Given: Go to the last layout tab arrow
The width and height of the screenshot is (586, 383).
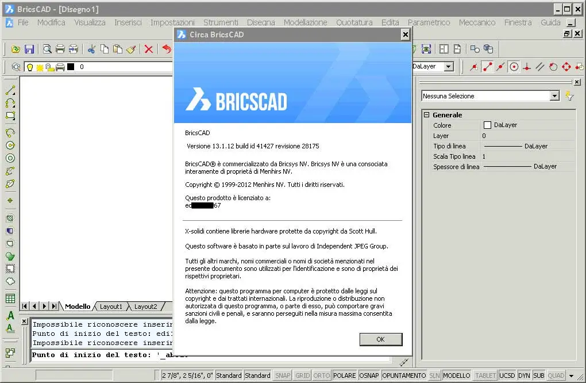Looking at the screenshot, I should click(x=54, y=306).
